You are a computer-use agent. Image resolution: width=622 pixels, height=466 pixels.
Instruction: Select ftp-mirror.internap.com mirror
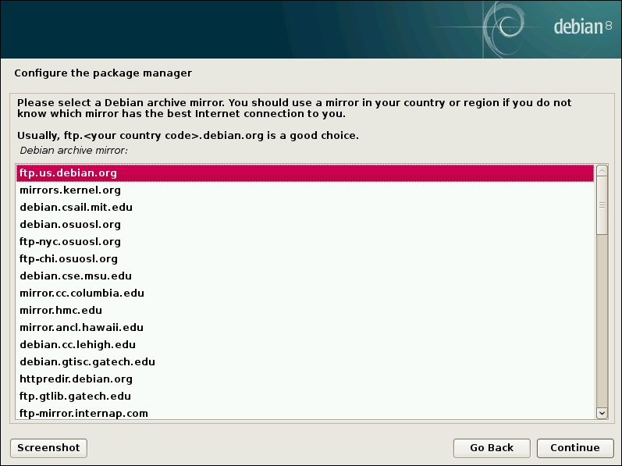305,412
